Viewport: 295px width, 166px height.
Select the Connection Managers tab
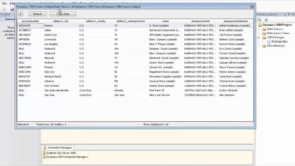point(57,148)
